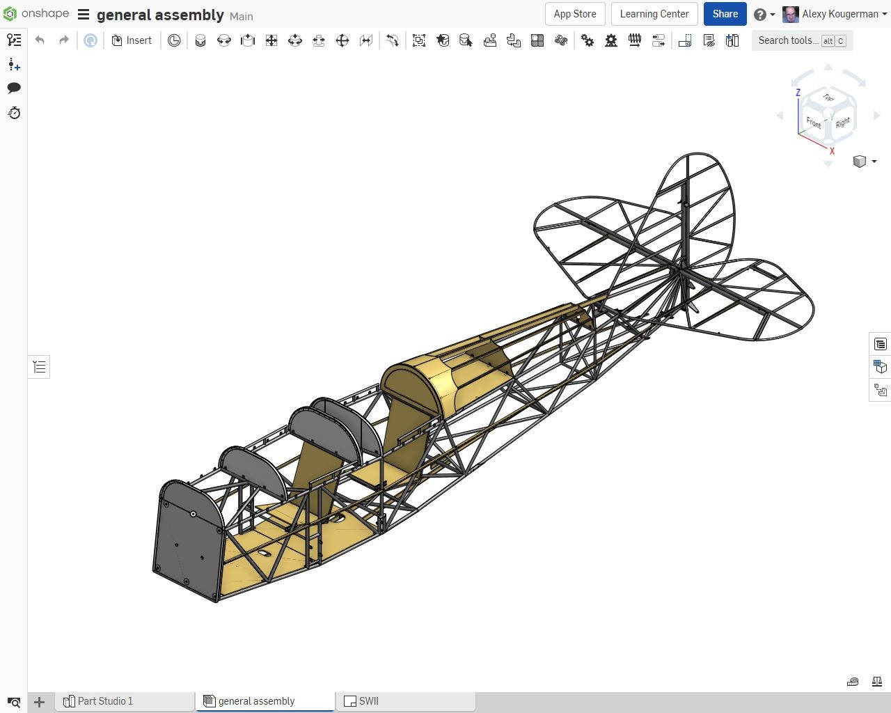Click the blue Share button
Image resolution: width=891 pixels, height=713 pixels.
click(x=725, y=14)
